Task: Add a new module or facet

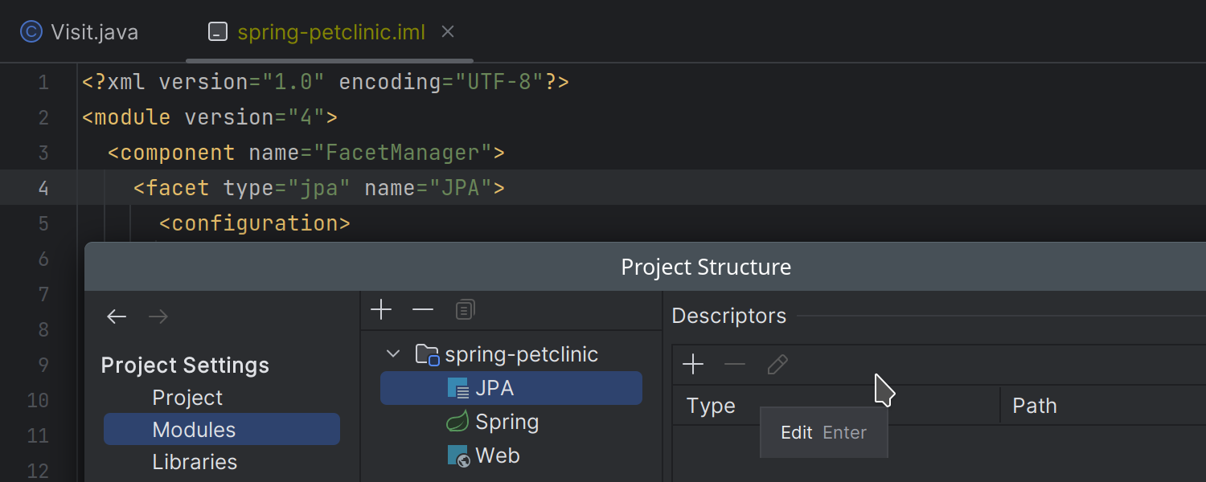Action: [381, 309]
